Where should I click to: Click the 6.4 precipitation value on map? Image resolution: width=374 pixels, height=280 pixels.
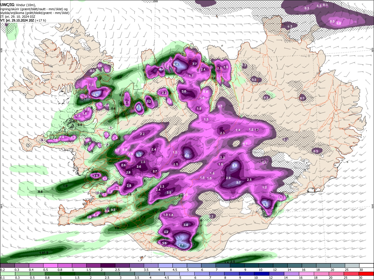tap(176, 64)
